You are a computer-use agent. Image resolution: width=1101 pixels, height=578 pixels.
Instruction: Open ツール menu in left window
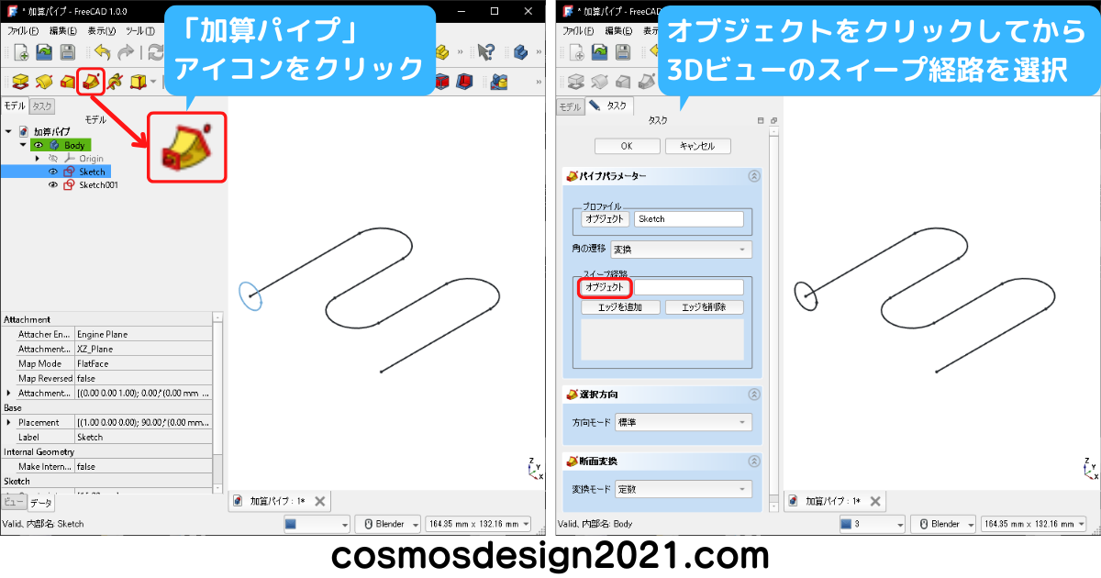coord(139,30)
